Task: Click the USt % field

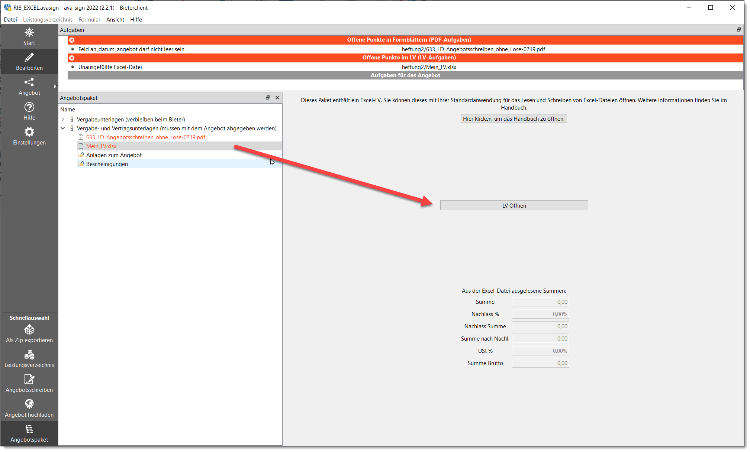Action: [x=540, y=351]
